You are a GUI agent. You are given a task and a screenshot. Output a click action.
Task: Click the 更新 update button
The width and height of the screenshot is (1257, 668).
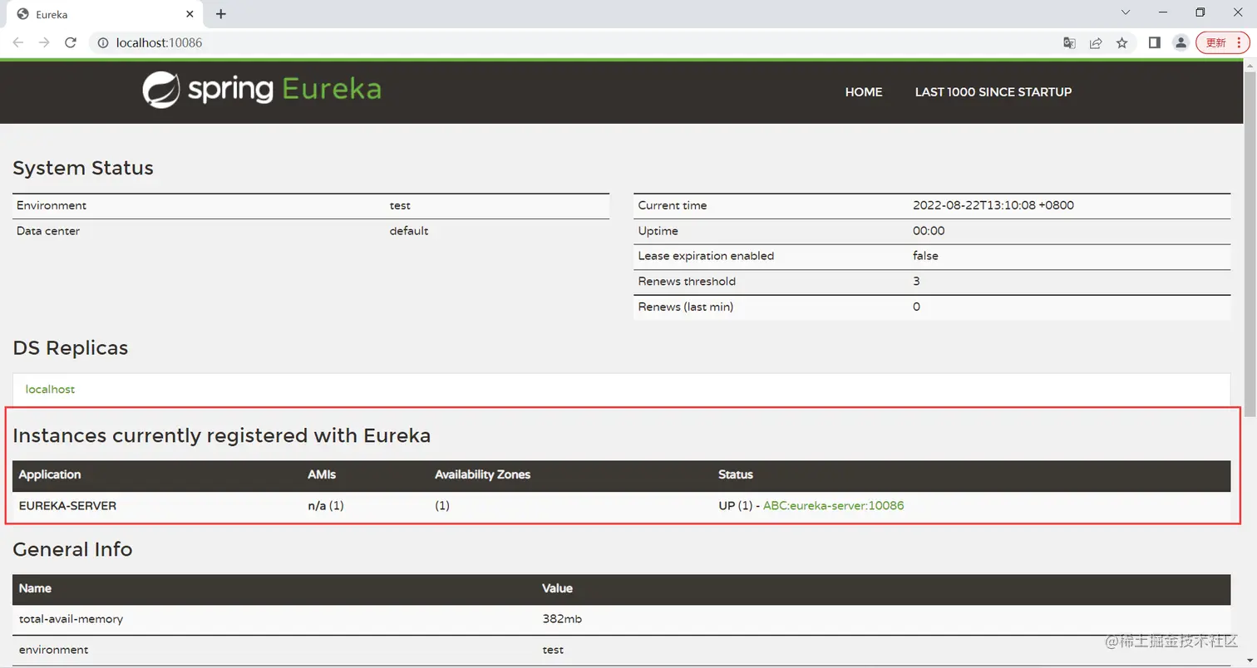1222,43
